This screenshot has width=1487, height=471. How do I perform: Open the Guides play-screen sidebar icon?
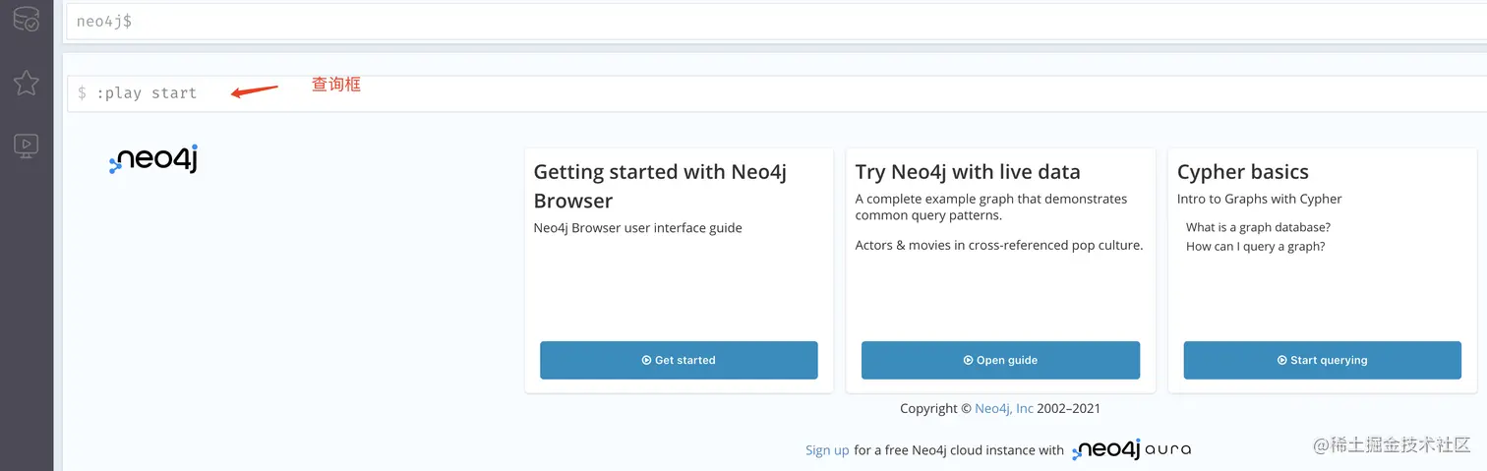(27, 147)
